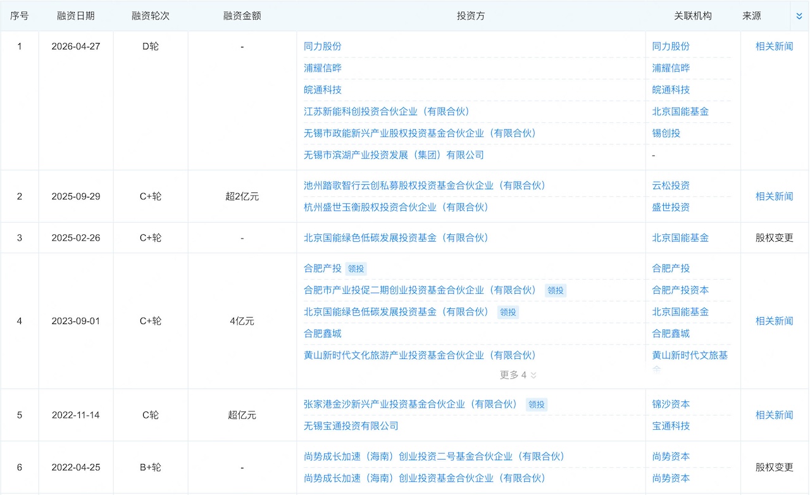810x495 pixels.
Task: Open 北京国能基金 in the D轮 row
Action: [681, 111]
